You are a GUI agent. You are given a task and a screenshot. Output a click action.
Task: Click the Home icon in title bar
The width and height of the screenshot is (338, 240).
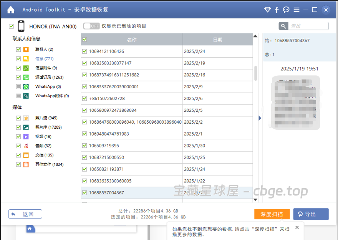click(x=10, y=10)
